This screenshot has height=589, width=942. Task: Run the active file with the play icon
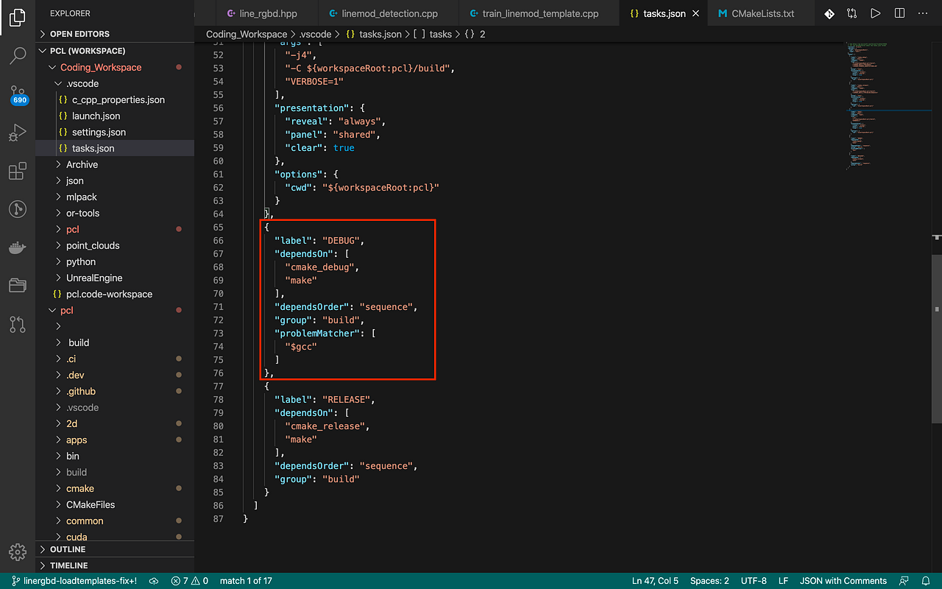(x=877, y=13)
